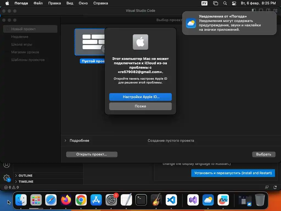This screenshot has height=211, width=281.
Task: Open Customize Layout icon in VS Code
Action: coord(276,10)
